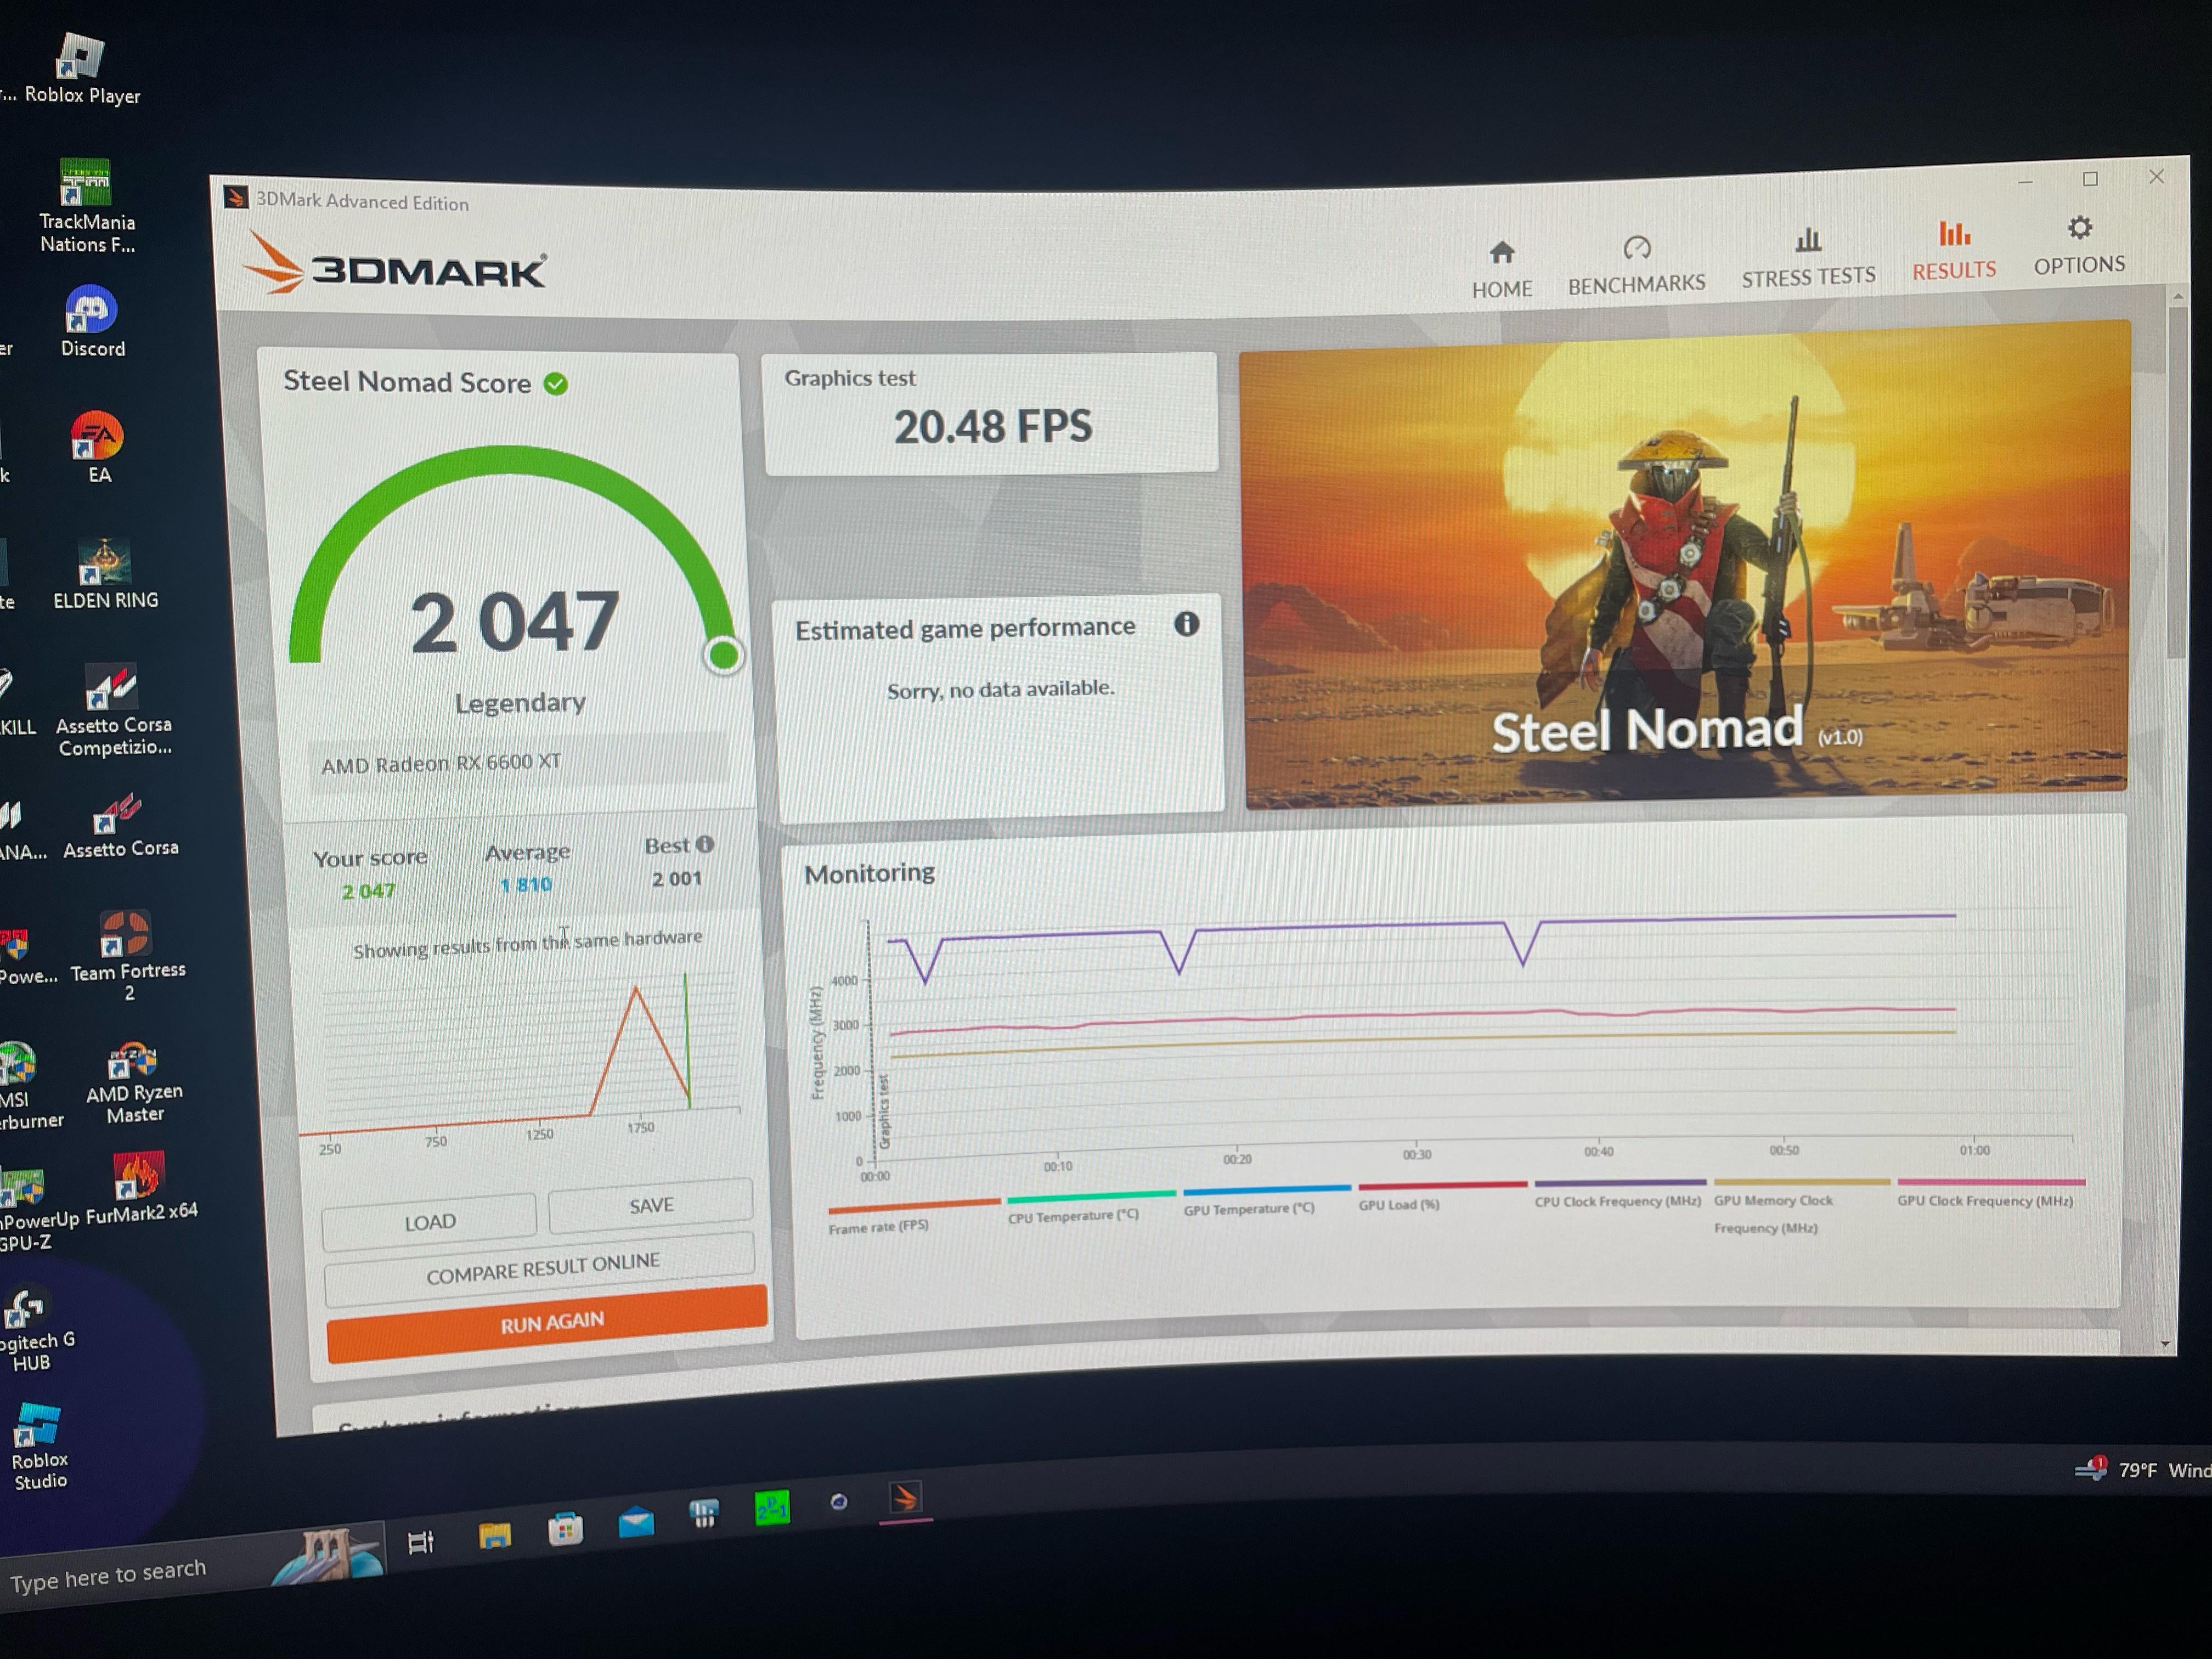Click the Steel Nomad benchmark thumbnail image
The height and width of the screenshot is (1659, 2212).
click(x=1685, y=565)
